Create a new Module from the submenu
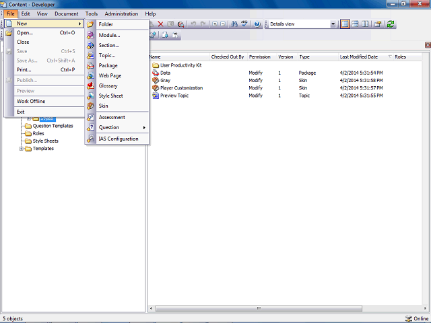 pyautogui.click(x=117, y=35)
